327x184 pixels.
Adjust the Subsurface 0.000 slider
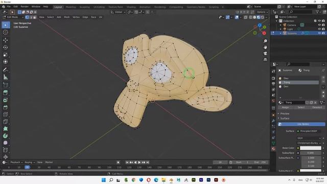click(311, 153)
